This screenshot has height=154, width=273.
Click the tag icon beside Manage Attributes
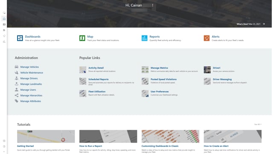point(17,101)
